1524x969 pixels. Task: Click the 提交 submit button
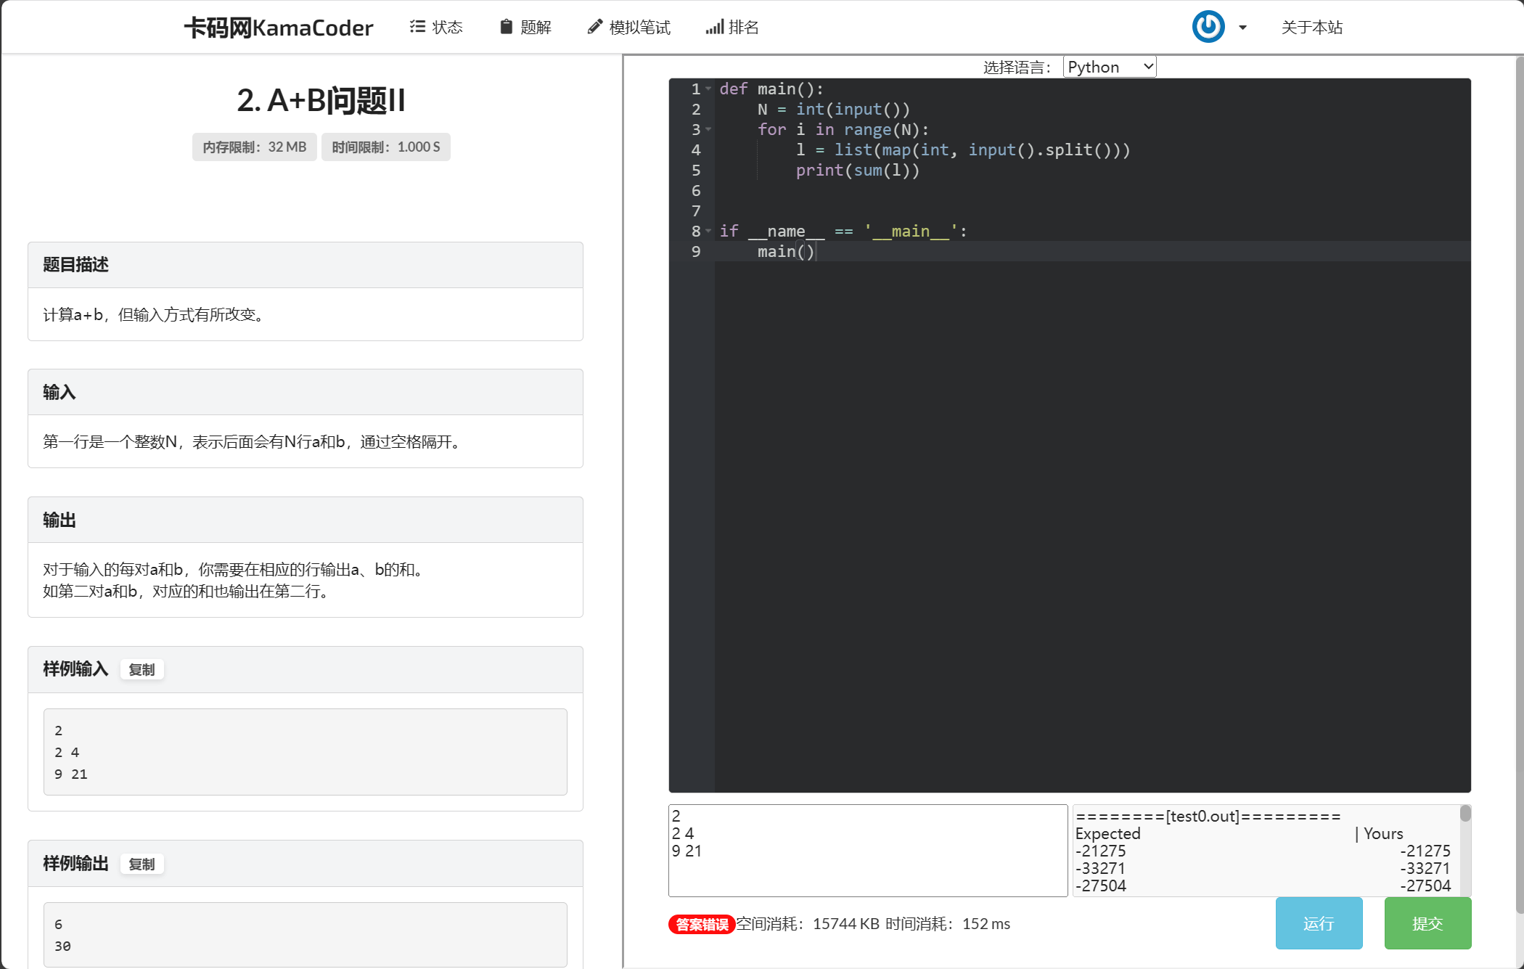pyautogui.click(x=1427, y=923)
